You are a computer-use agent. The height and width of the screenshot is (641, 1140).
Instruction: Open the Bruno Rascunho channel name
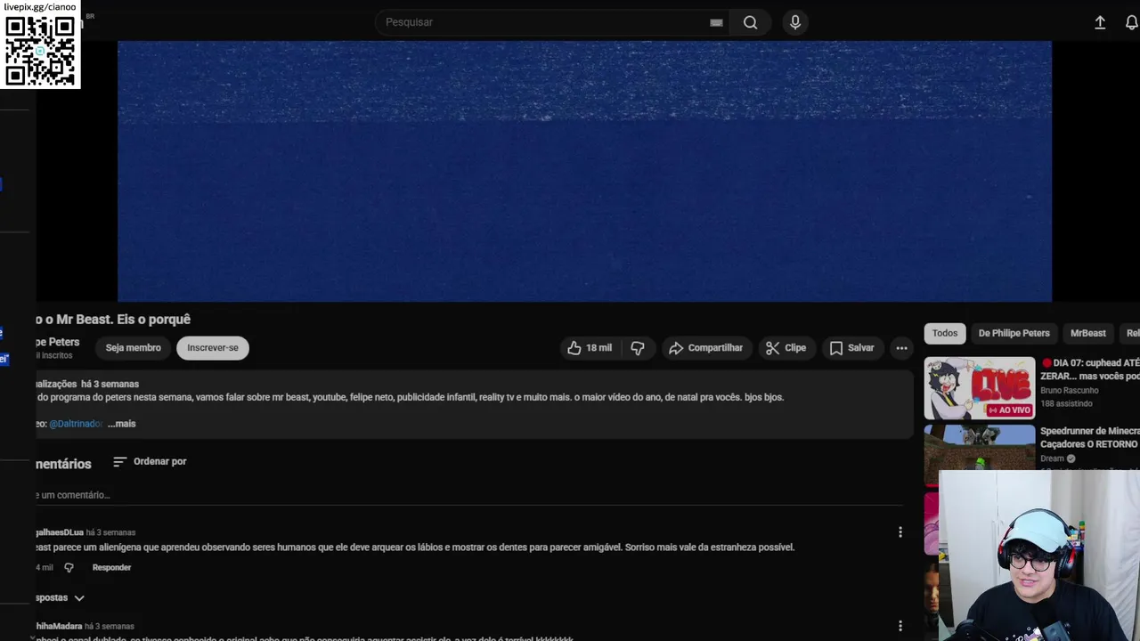click(1070, 390)
